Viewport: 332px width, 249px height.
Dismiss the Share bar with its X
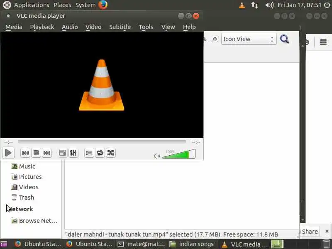point(327,231)
